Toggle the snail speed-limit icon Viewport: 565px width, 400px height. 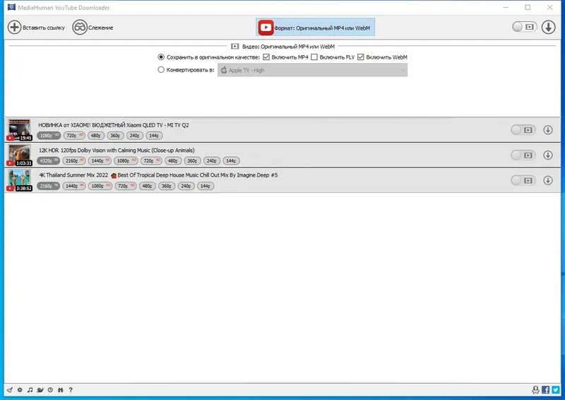tap(40, 390)
